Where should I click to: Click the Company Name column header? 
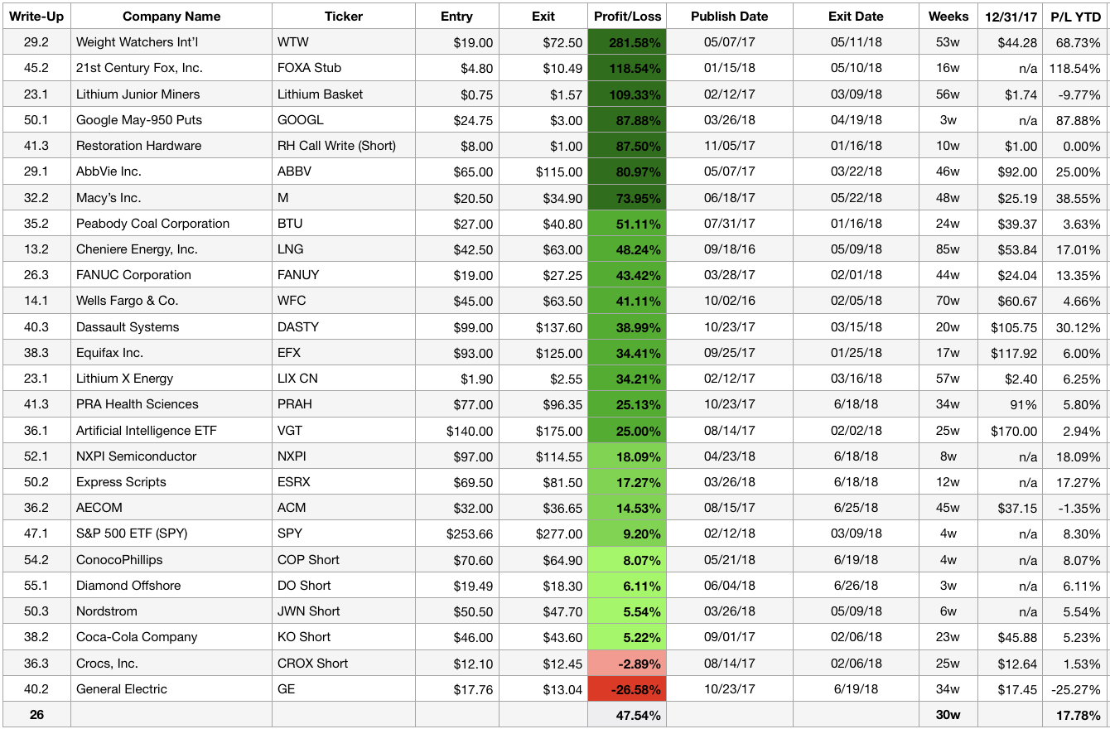point(171,16)
